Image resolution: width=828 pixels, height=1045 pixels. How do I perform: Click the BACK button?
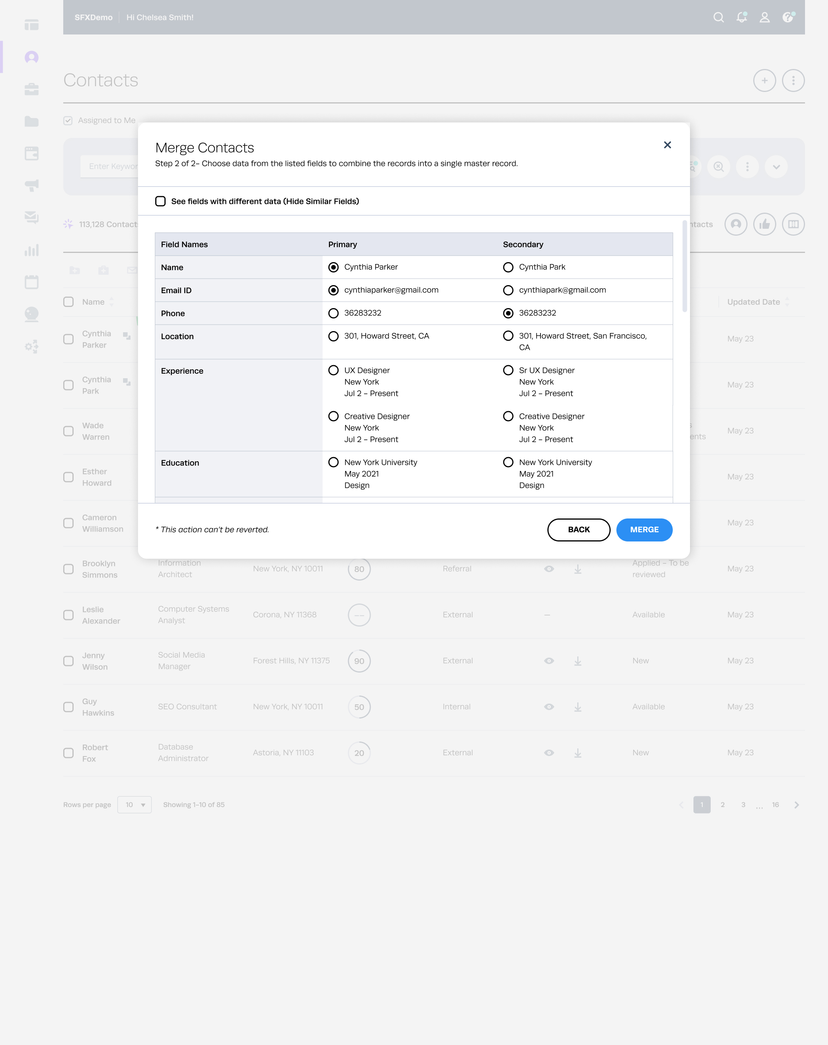click(x=578, y=530)
